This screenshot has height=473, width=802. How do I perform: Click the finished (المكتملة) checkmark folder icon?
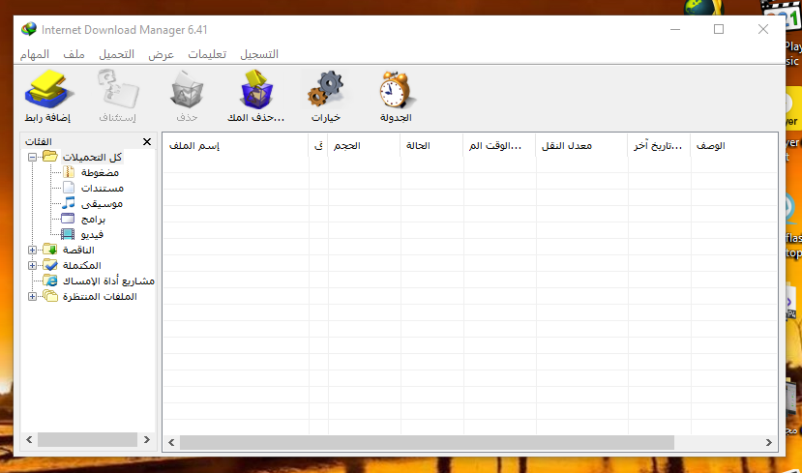pos(50,265)
